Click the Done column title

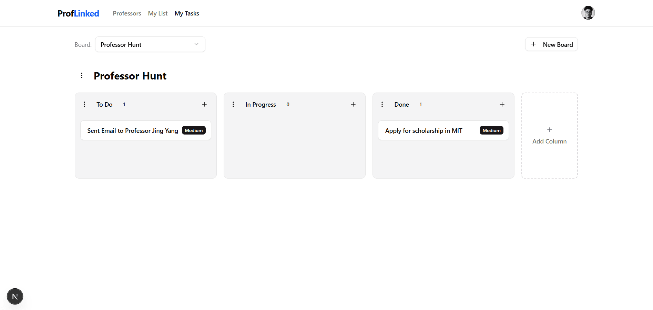point(402,104)
